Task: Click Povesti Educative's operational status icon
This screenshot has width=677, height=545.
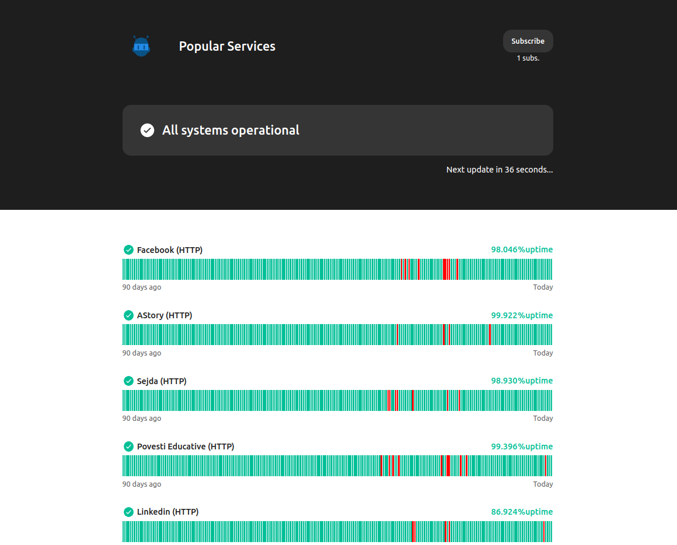Action: pos(128,446)
